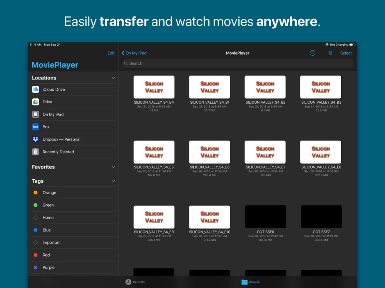Open SILICON_VALLEY_S4_B1 thumbnail

point(209,87)
